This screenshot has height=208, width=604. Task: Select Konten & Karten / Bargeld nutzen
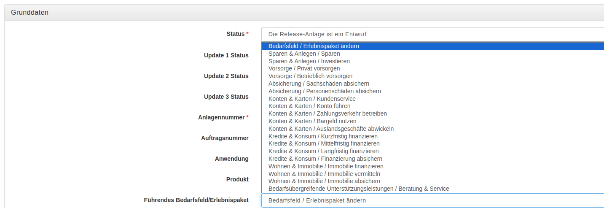[x=432, y=121]
